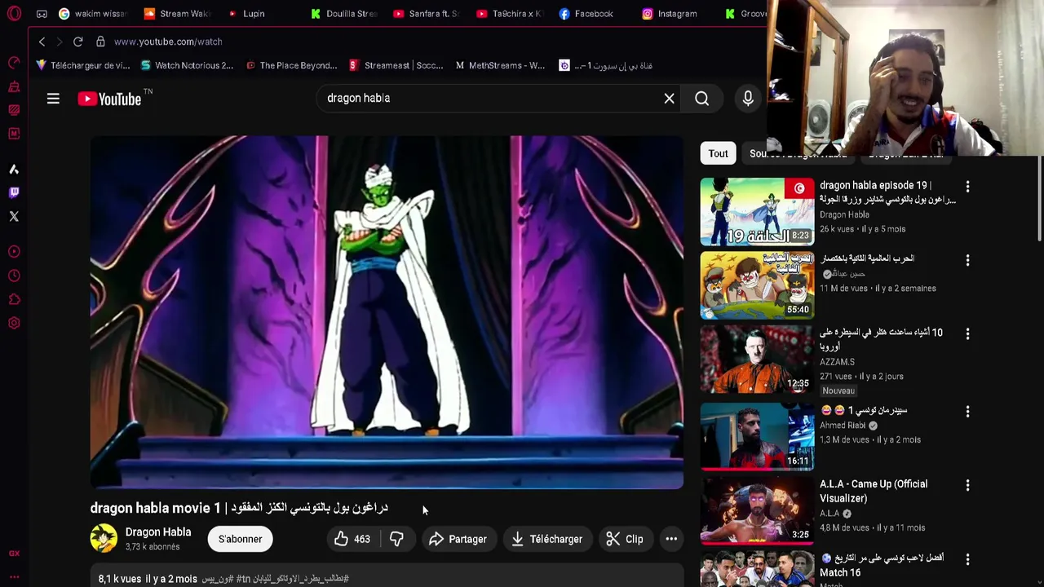The image size is (1044, 587).
Task: Start voice search with the microphone icon
Action: pyautogui.click(x=748, y=99)
